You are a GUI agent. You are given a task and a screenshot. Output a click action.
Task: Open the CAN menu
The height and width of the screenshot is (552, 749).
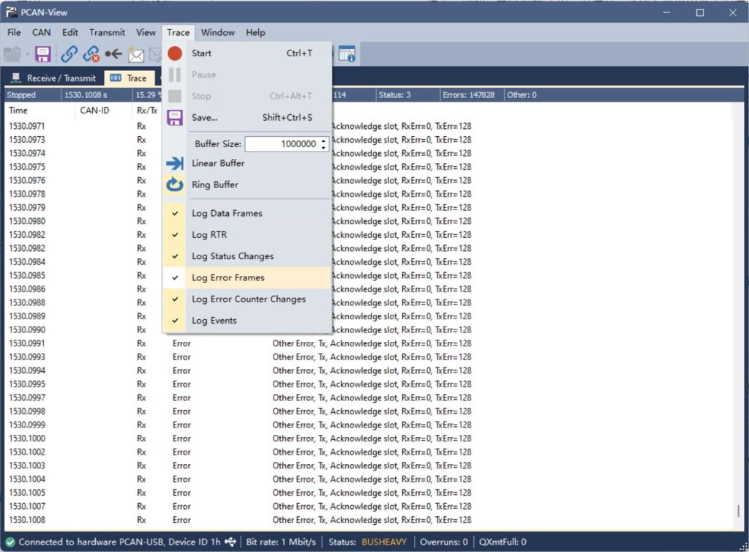[x=41, y=32]
